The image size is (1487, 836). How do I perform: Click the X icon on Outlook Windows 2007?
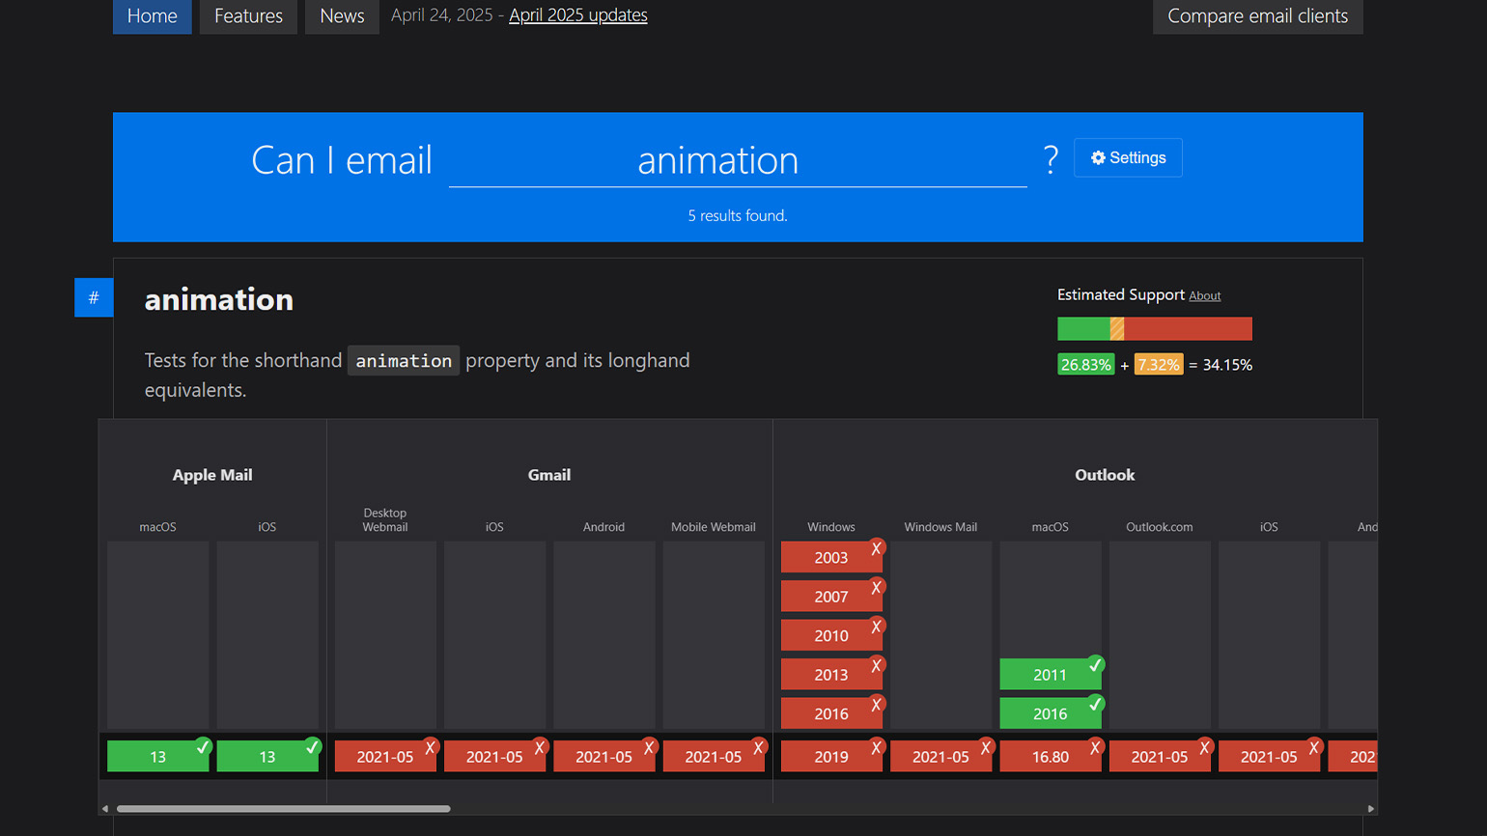[x=877, y=587]
